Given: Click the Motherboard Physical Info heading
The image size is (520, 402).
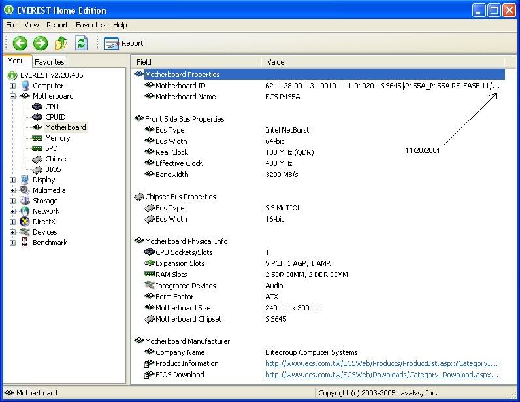Looking at the screenshot, I should pos(186,241).
